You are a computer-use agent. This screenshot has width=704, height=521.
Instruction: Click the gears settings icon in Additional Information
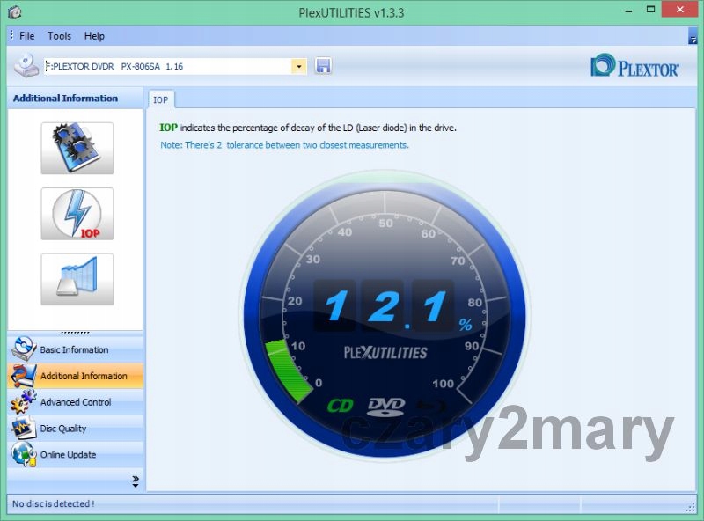pyautogui.click(x=77, y=148)
